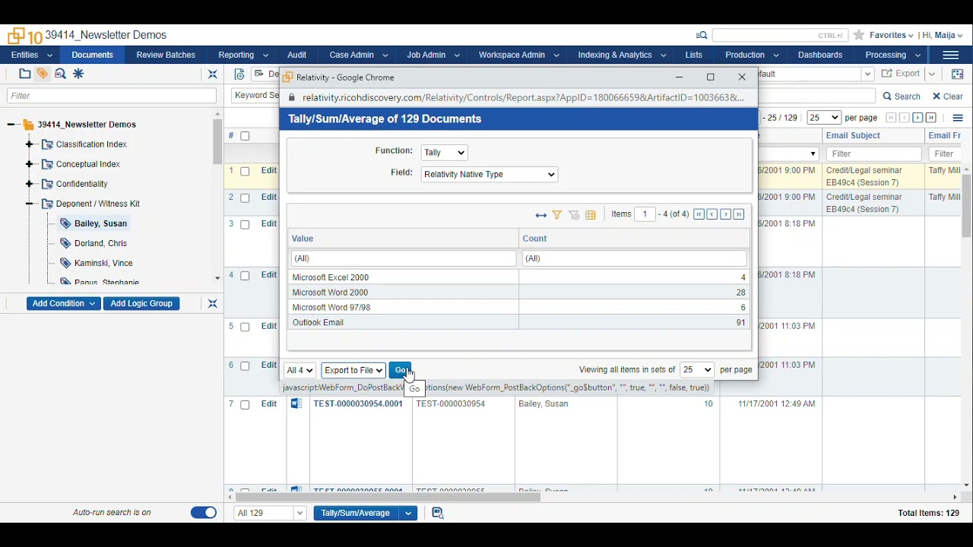Collapse the browser panel above the Filter box
The image size is (973, 547).
click(x=213, y=74)
